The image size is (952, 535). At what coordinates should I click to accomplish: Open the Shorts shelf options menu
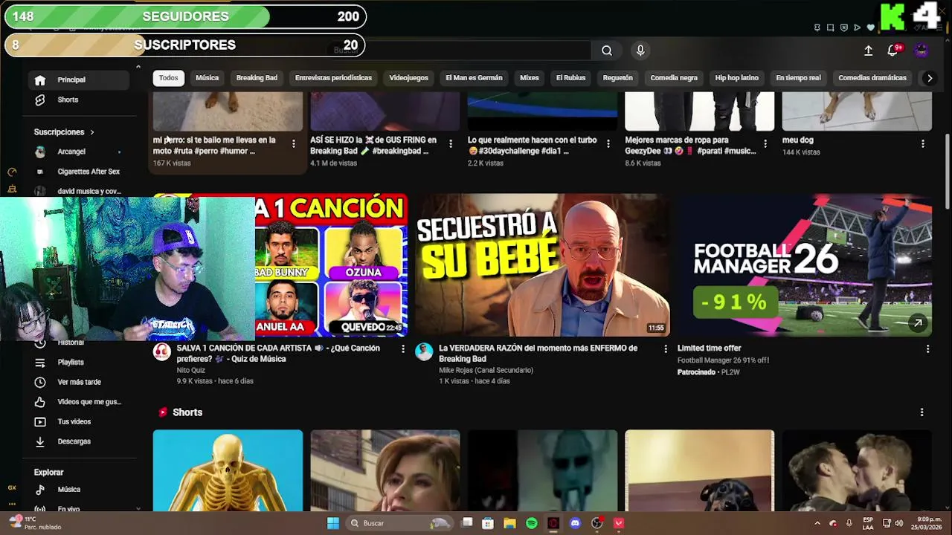coord(922,412)
